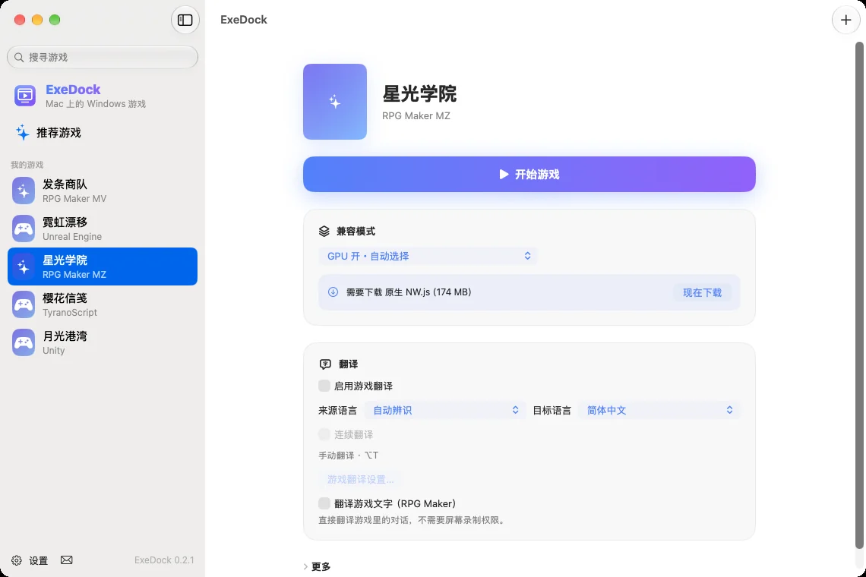866x577 pixels.
Task: Click the 星光学院 large cover thumbnail
Action: pyautogui.click(x=335, y=102)
